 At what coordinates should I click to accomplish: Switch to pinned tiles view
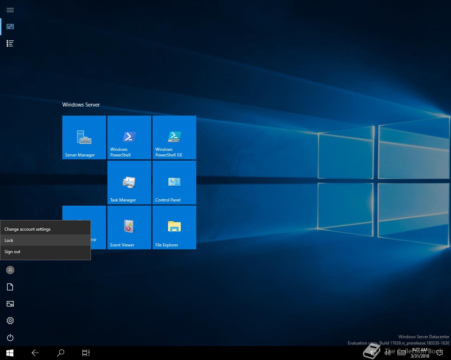coord(10,27)
